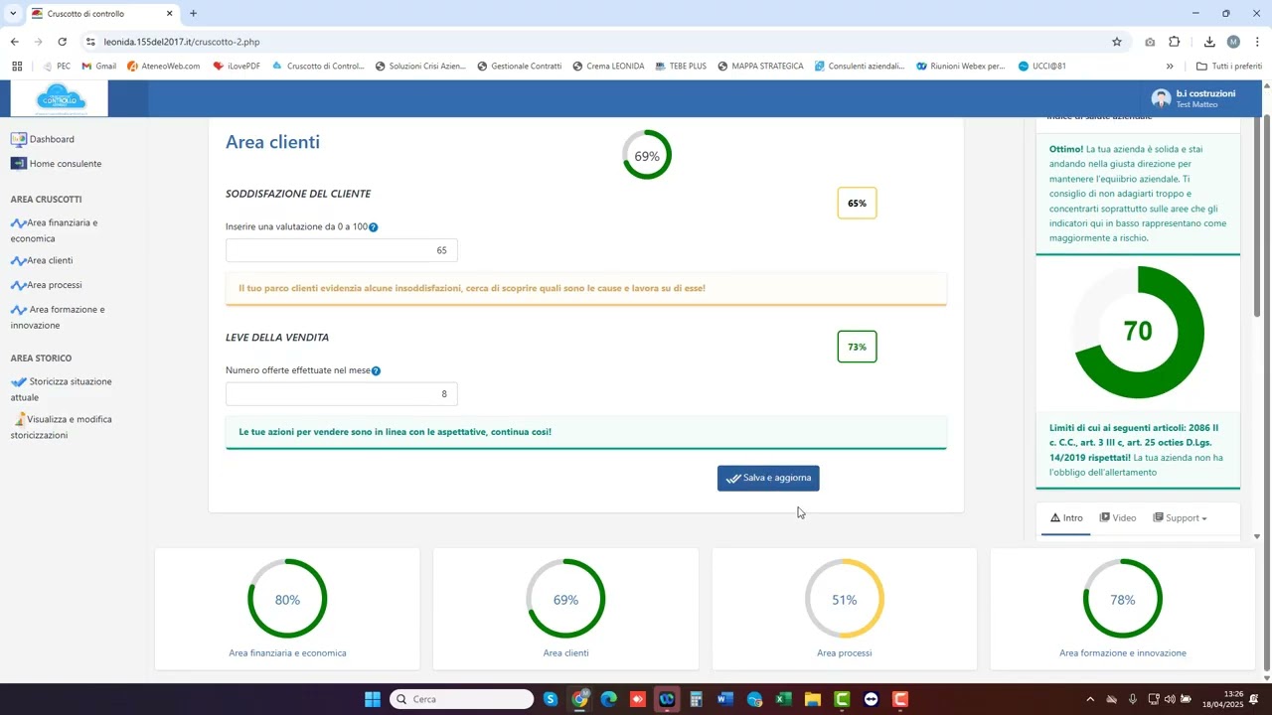
Task: Open Area processi sidebar link
Action: (54, 285)
